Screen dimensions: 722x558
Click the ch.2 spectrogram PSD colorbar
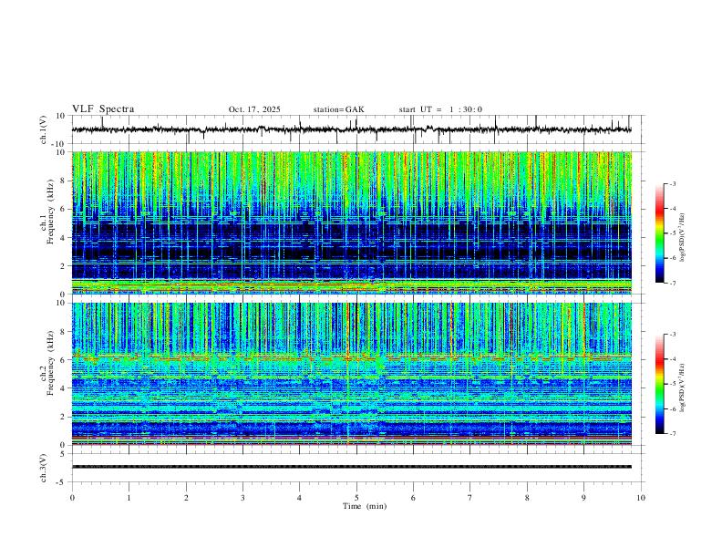tap(660, 384)
